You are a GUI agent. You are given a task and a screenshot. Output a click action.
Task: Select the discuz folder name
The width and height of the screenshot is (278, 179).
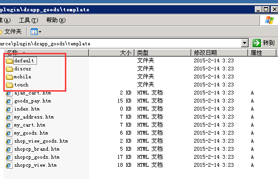23,68
